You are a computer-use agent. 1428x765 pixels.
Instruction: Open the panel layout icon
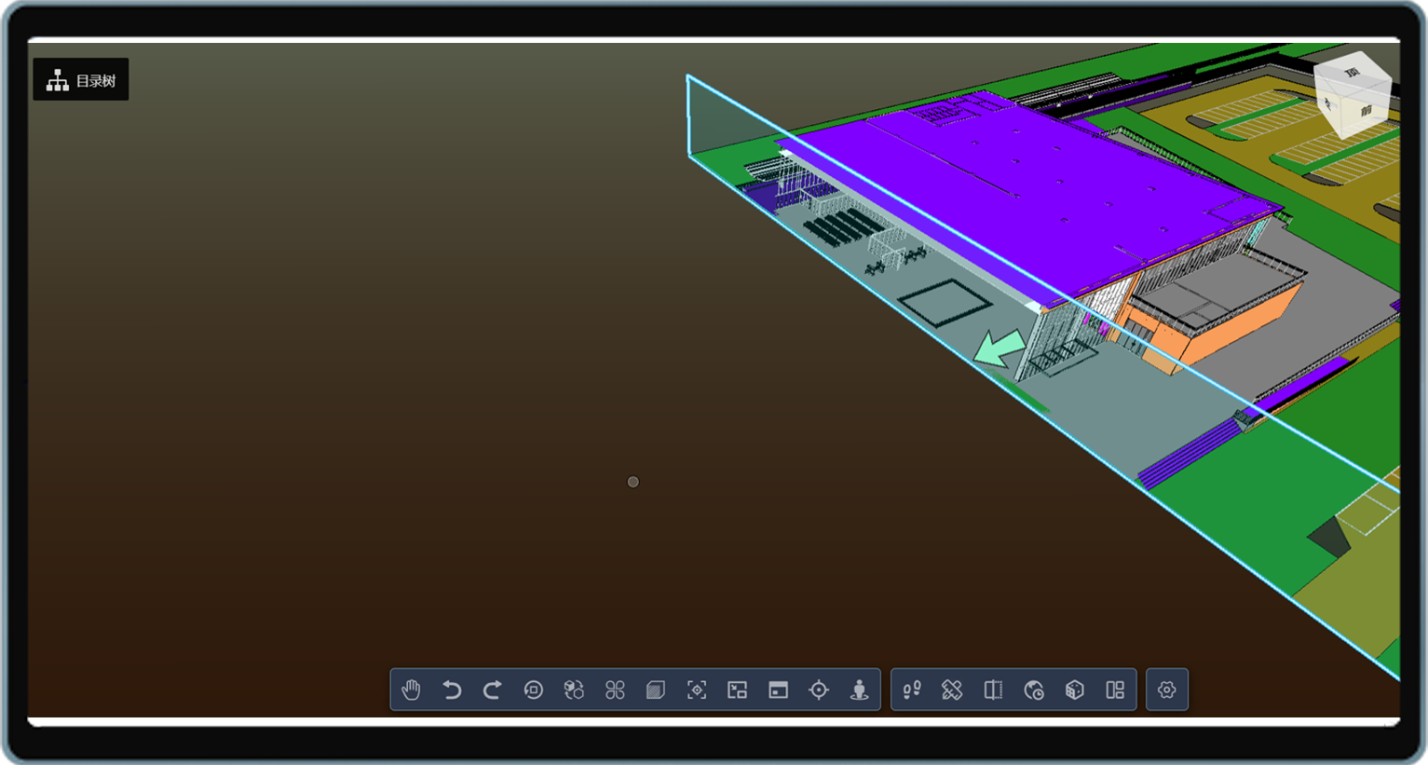point(1115,690)
